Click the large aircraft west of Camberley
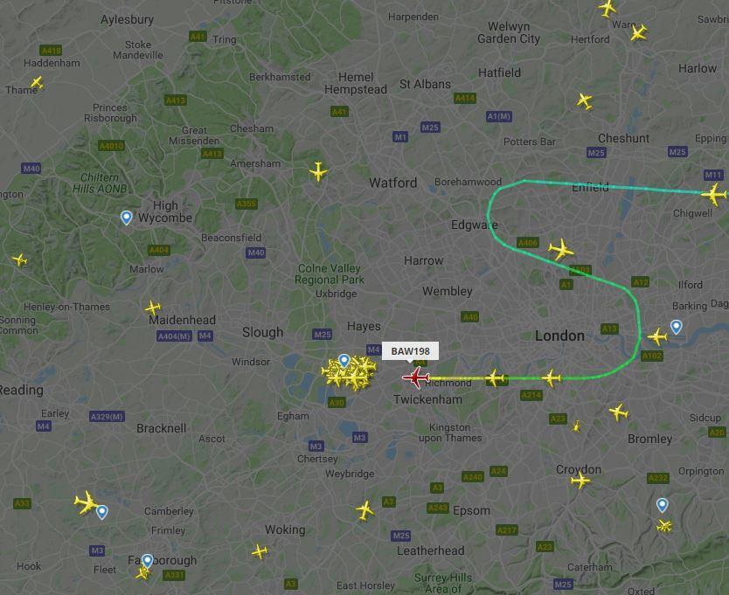The image size is (729, 595). 86,502
